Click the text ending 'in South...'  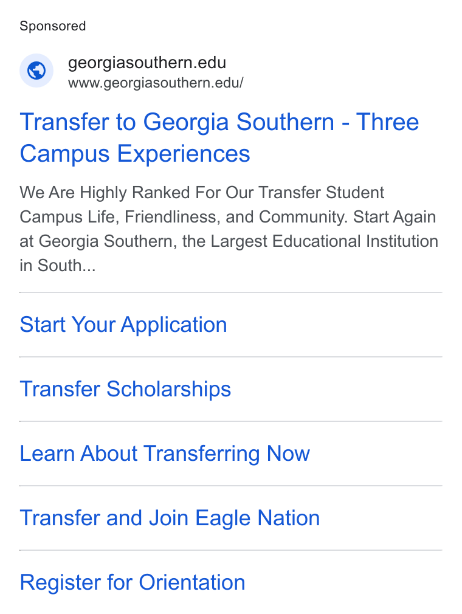click(58, 266)
